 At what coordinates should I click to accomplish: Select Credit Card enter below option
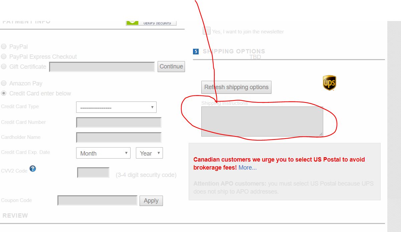click(4, 93)
